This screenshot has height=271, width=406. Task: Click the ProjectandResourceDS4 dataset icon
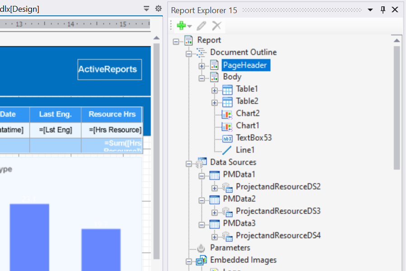tap(227, 236)
